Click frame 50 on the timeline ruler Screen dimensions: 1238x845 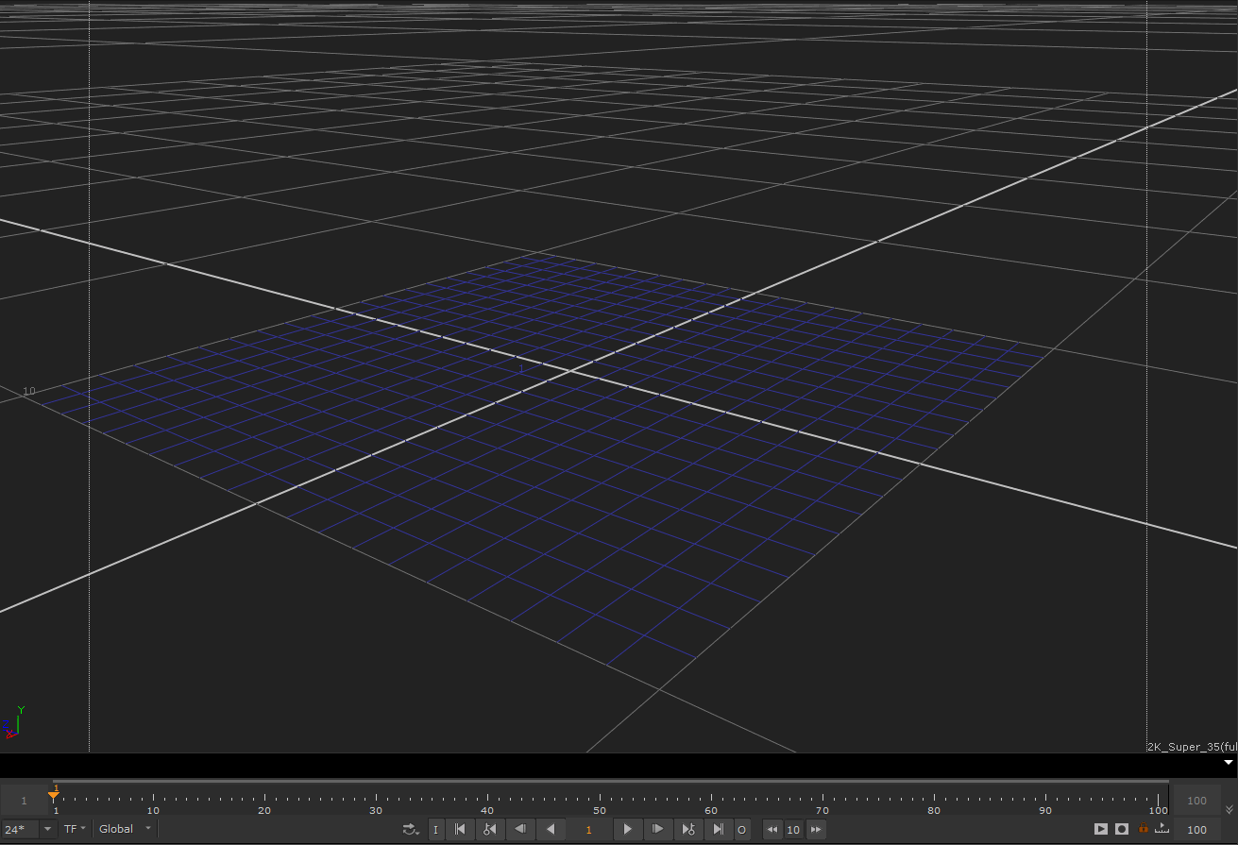tap(600, 800)
